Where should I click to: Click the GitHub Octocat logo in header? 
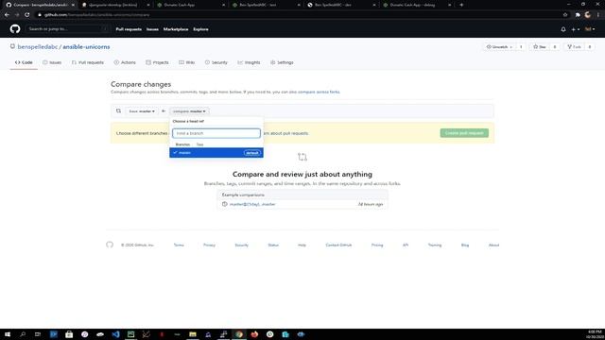[15, 29]
